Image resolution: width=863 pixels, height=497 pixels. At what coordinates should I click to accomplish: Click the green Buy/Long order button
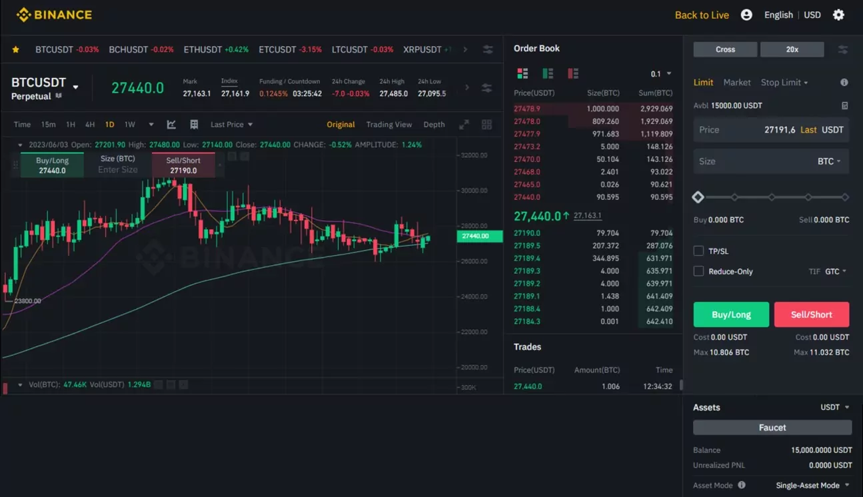coord(731,314)
